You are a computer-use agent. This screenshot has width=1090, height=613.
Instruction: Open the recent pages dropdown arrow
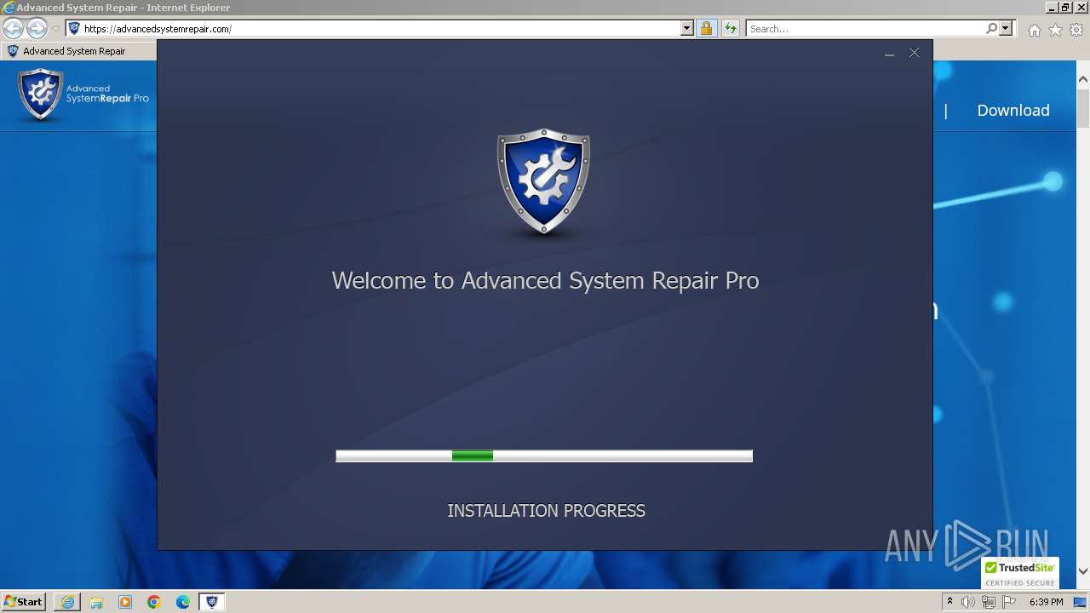coord(55,29)
